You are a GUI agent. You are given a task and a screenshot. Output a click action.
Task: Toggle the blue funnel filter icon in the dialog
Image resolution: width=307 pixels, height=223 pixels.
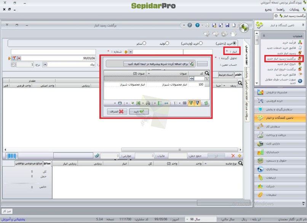tap(198, 103)
